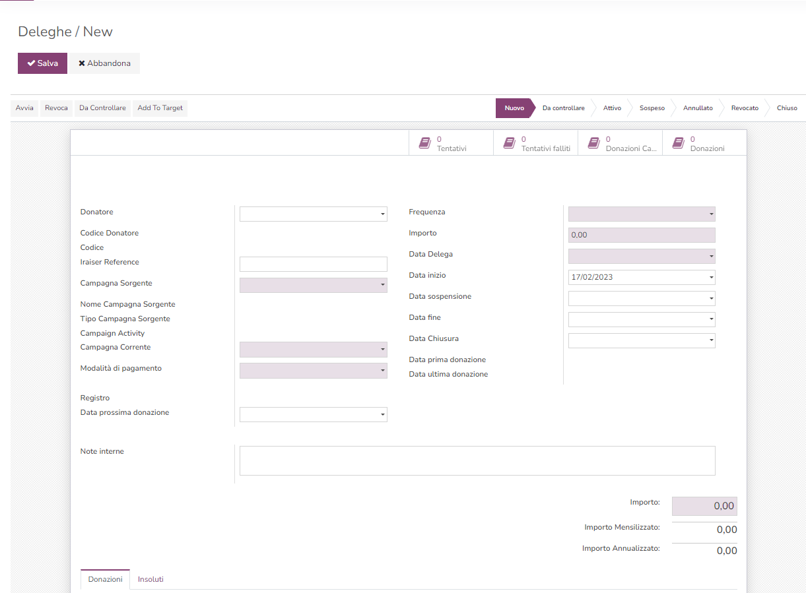Expand the Campagna Sorgente dropdown
The image size is (806, 593).
coord(313,285)
